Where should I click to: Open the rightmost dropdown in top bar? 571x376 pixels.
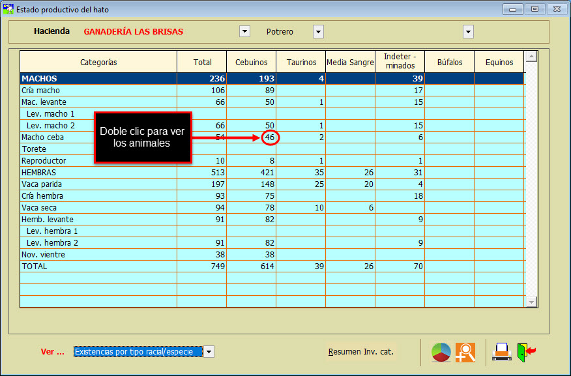click(468, 32)
